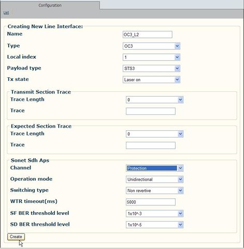Open the Type dropdown showing OC3

[x=151, y=46]
